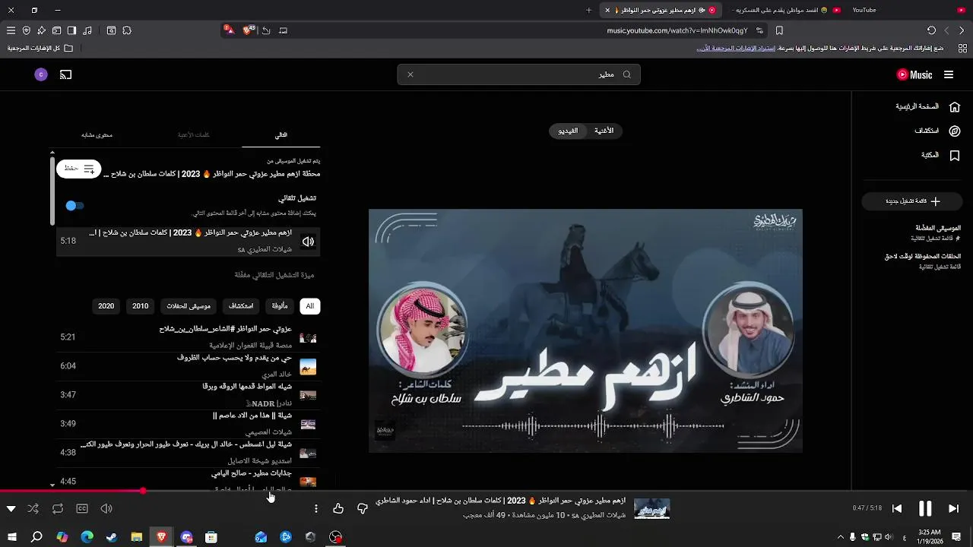Collapse the player page with down arrow
Screen dimensions: 973x547
click(11, 508)
